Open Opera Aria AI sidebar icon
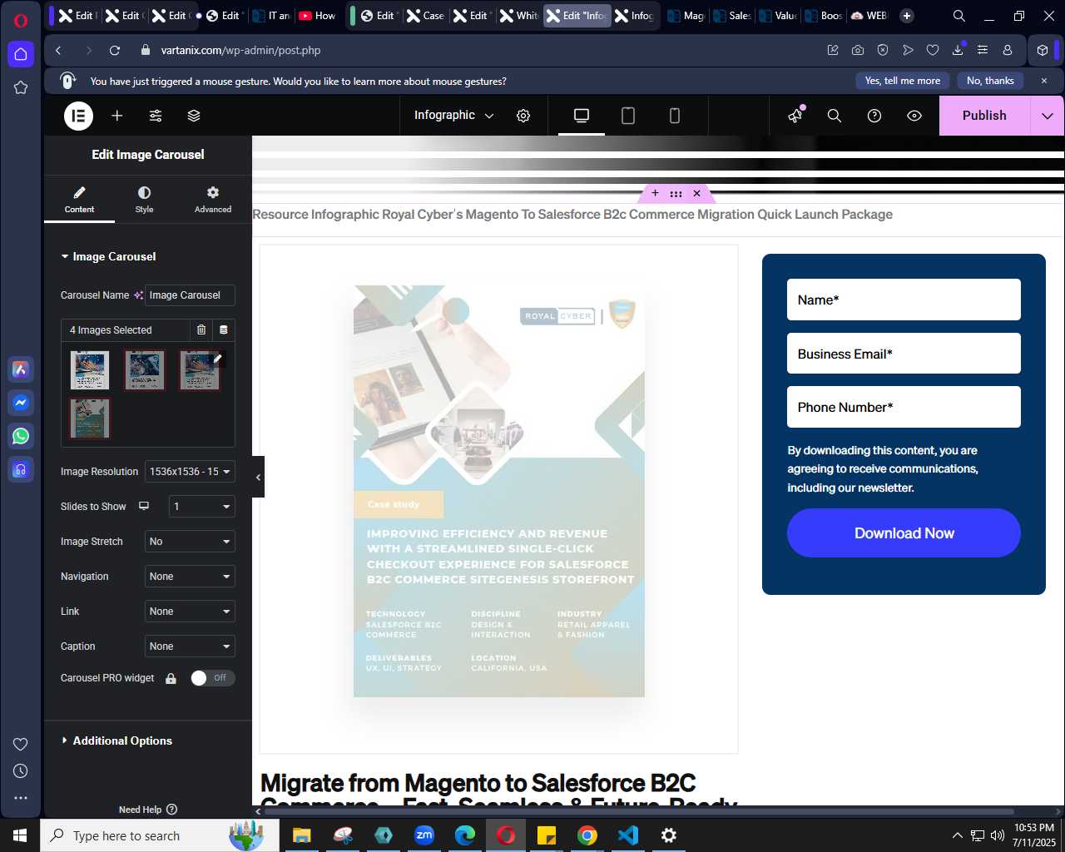The width and height of the screenshot is (1065, 852). [x=21, y=369]
